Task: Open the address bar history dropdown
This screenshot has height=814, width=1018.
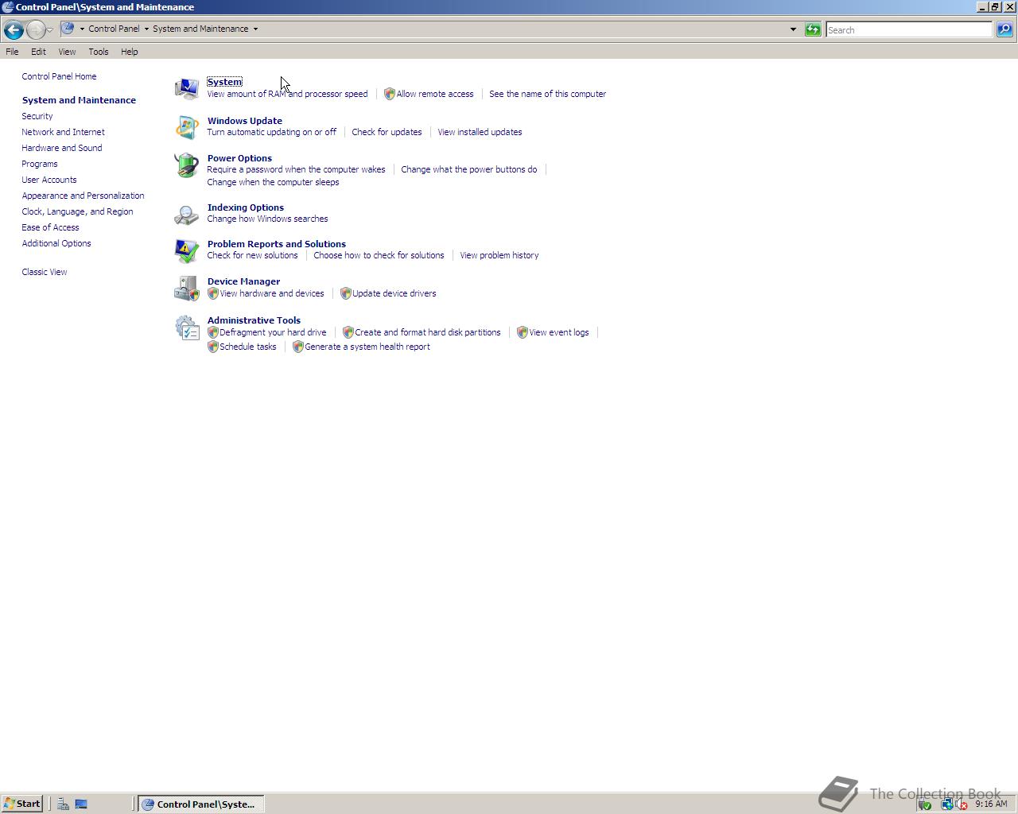Action: pos(793,29)
